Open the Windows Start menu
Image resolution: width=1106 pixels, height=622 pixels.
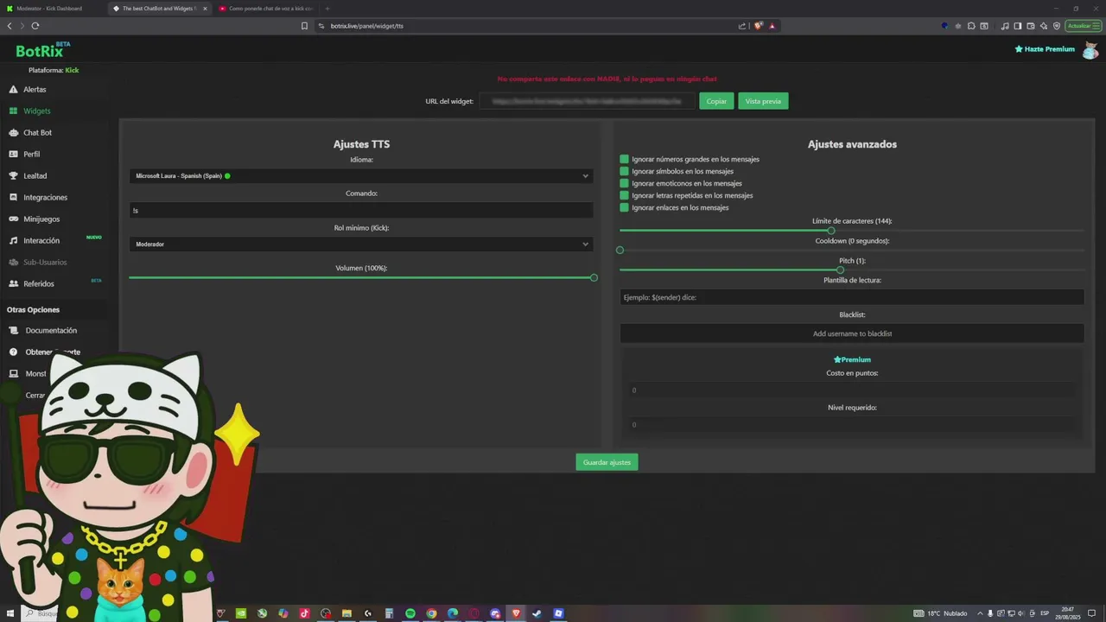pyautogui.click(x=10, y=613)
